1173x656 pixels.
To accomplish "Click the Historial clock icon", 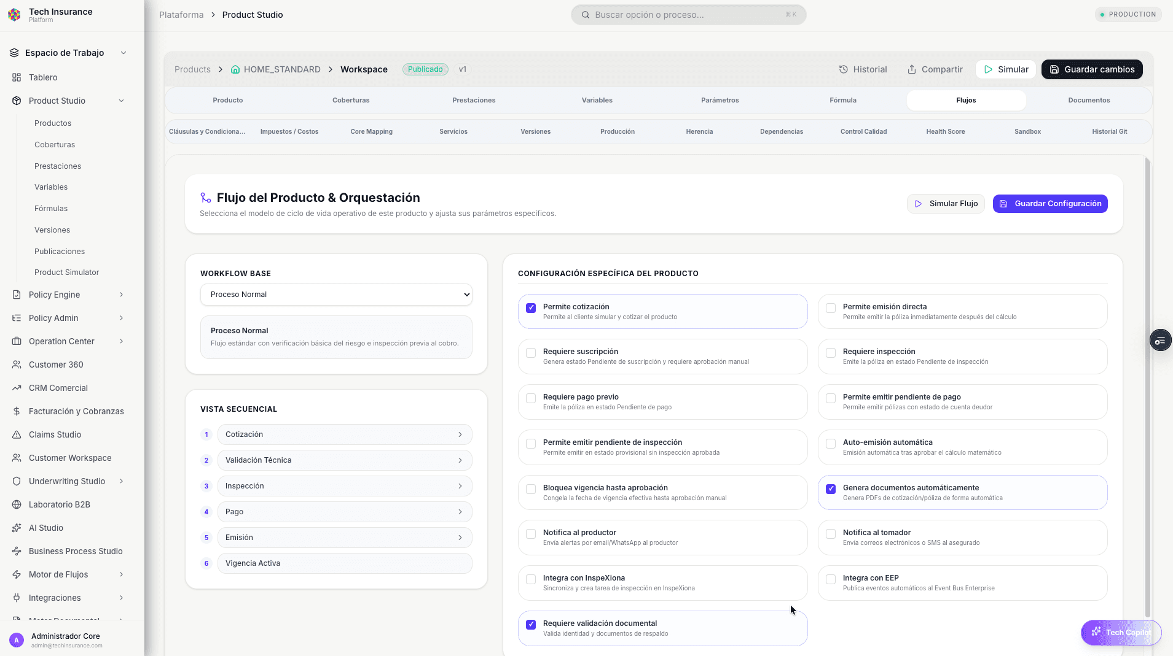I will [844, 69].
